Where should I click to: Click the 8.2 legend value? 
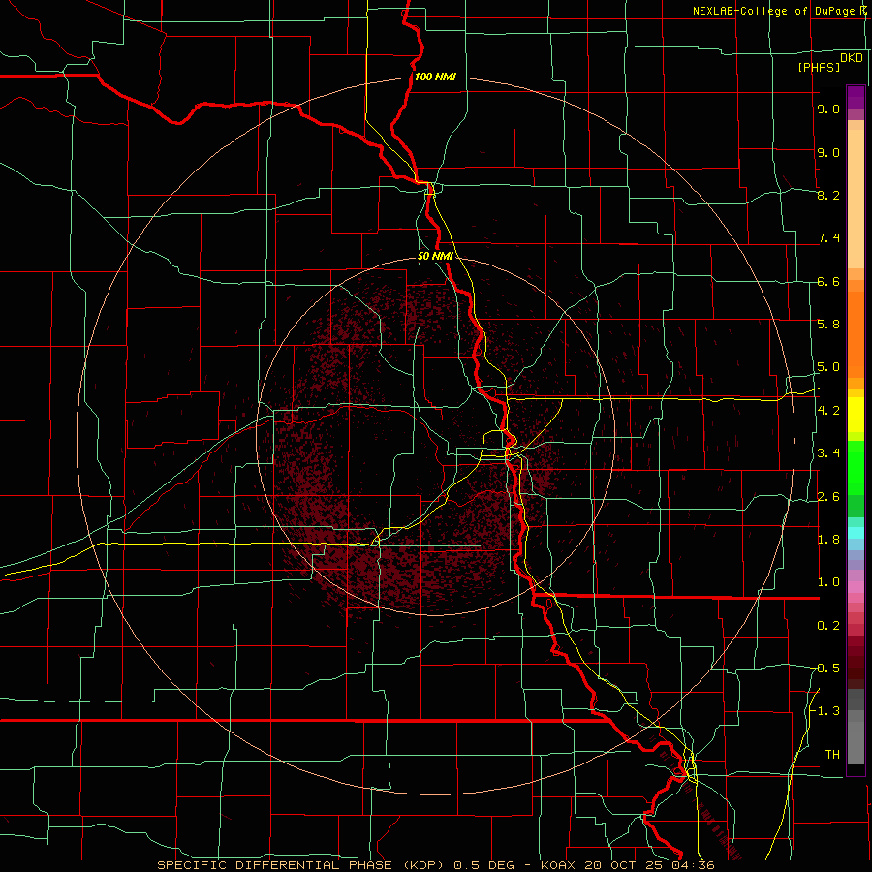(x=828, y=195)
